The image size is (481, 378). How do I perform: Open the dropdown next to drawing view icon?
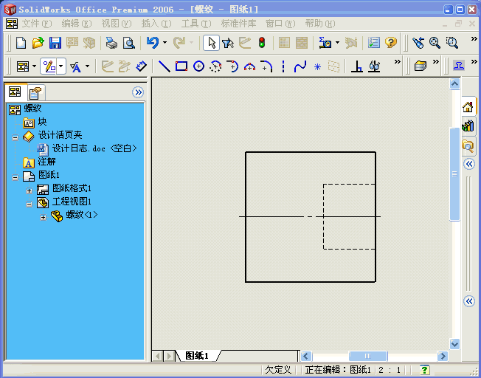34,66
